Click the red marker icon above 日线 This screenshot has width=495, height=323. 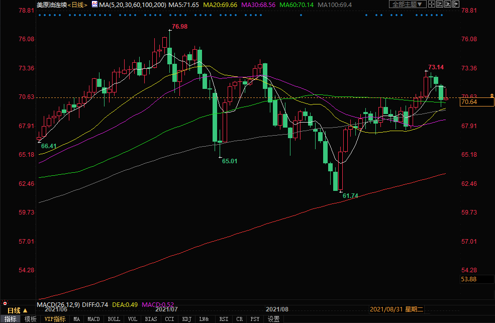pyautogui.click(x=6, y=303)
